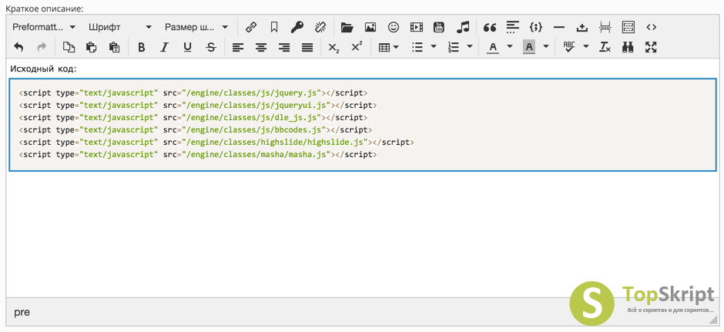Insert a video with film icon

pyautogui.click(x=416, y=27)
